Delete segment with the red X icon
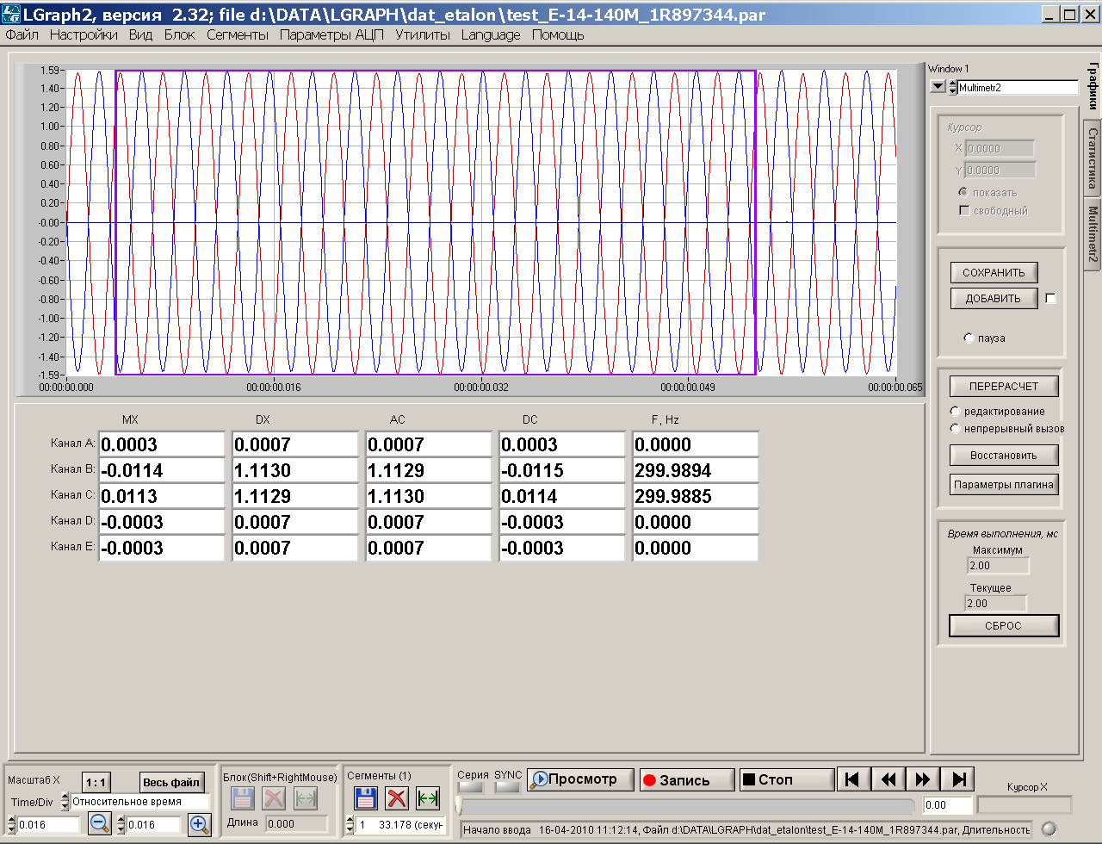The height and width of the screenshot is (844, 1102). pyautogui.click(x=396, y=797)
